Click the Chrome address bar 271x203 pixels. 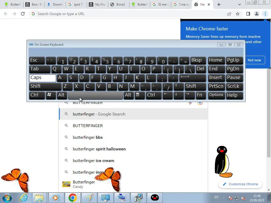128,14
